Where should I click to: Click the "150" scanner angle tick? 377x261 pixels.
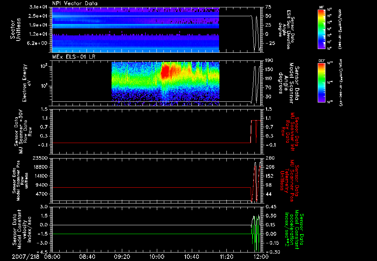click(269, 69)
